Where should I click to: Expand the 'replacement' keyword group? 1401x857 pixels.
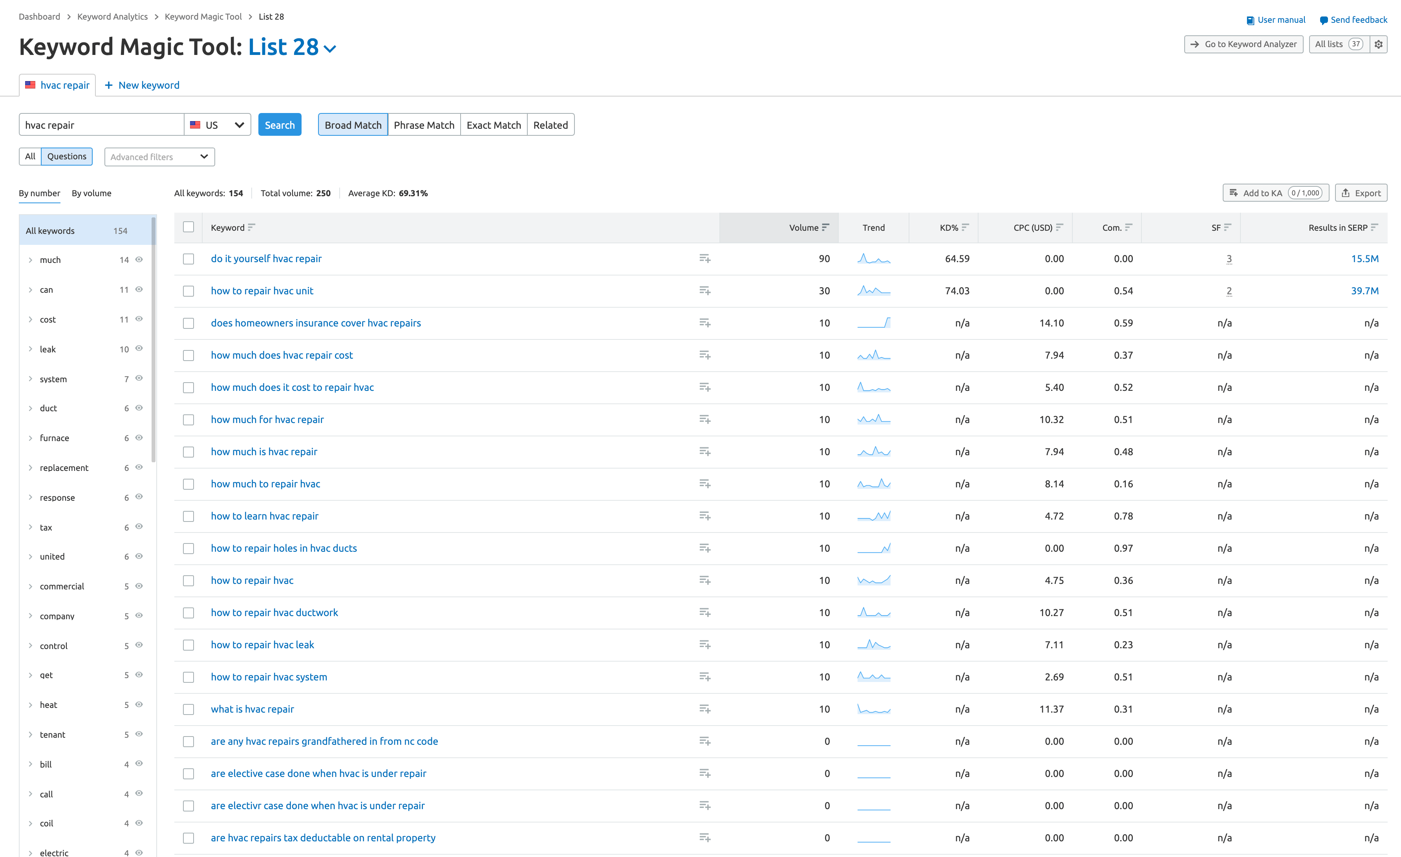coord(30,468)
